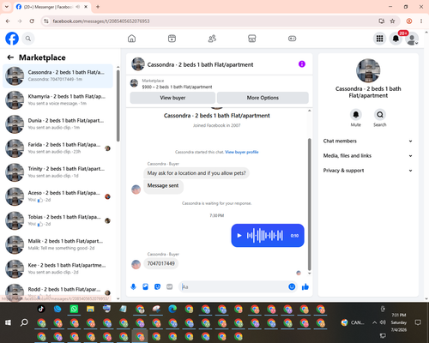The image size is (429, 343).
Task: Open Khamyria conversation in the list
Action: 57,100
